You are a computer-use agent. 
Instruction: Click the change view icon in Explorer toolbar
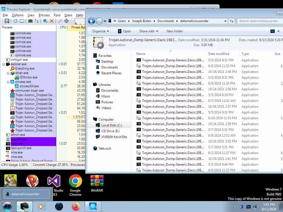272,31
